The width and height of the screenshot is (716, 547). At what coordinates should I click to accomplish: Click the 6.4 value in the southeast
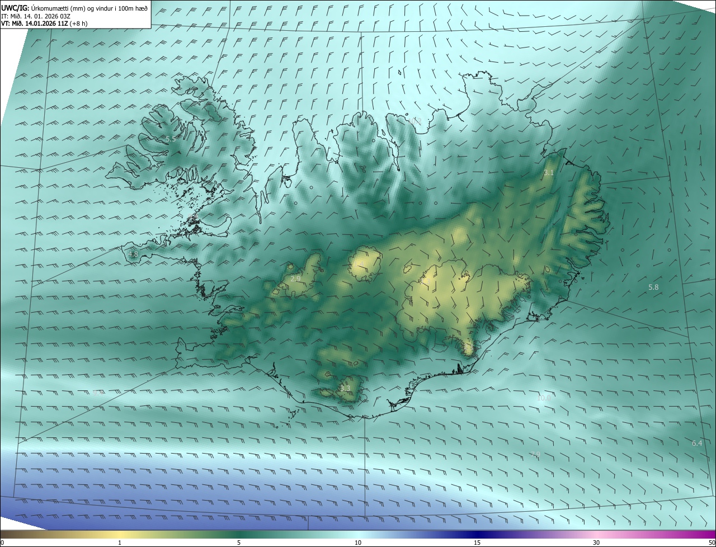pos(697,443)
